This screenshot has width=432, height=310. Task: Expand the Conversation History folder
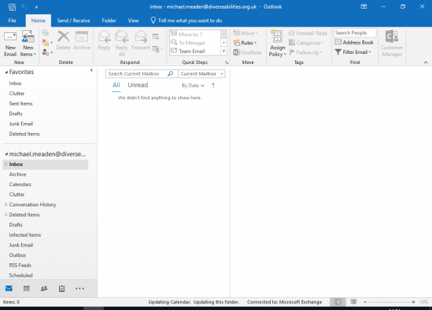click(6, 205)
